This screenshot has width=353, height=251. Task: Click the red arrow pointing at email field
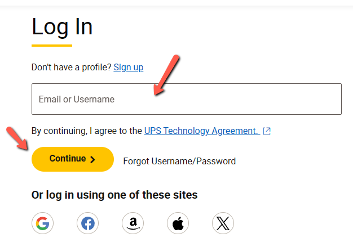pyautogui.click(x=166, y=75)
